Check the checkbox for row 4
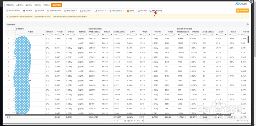The image size is (256, 126). coord(14,52)
